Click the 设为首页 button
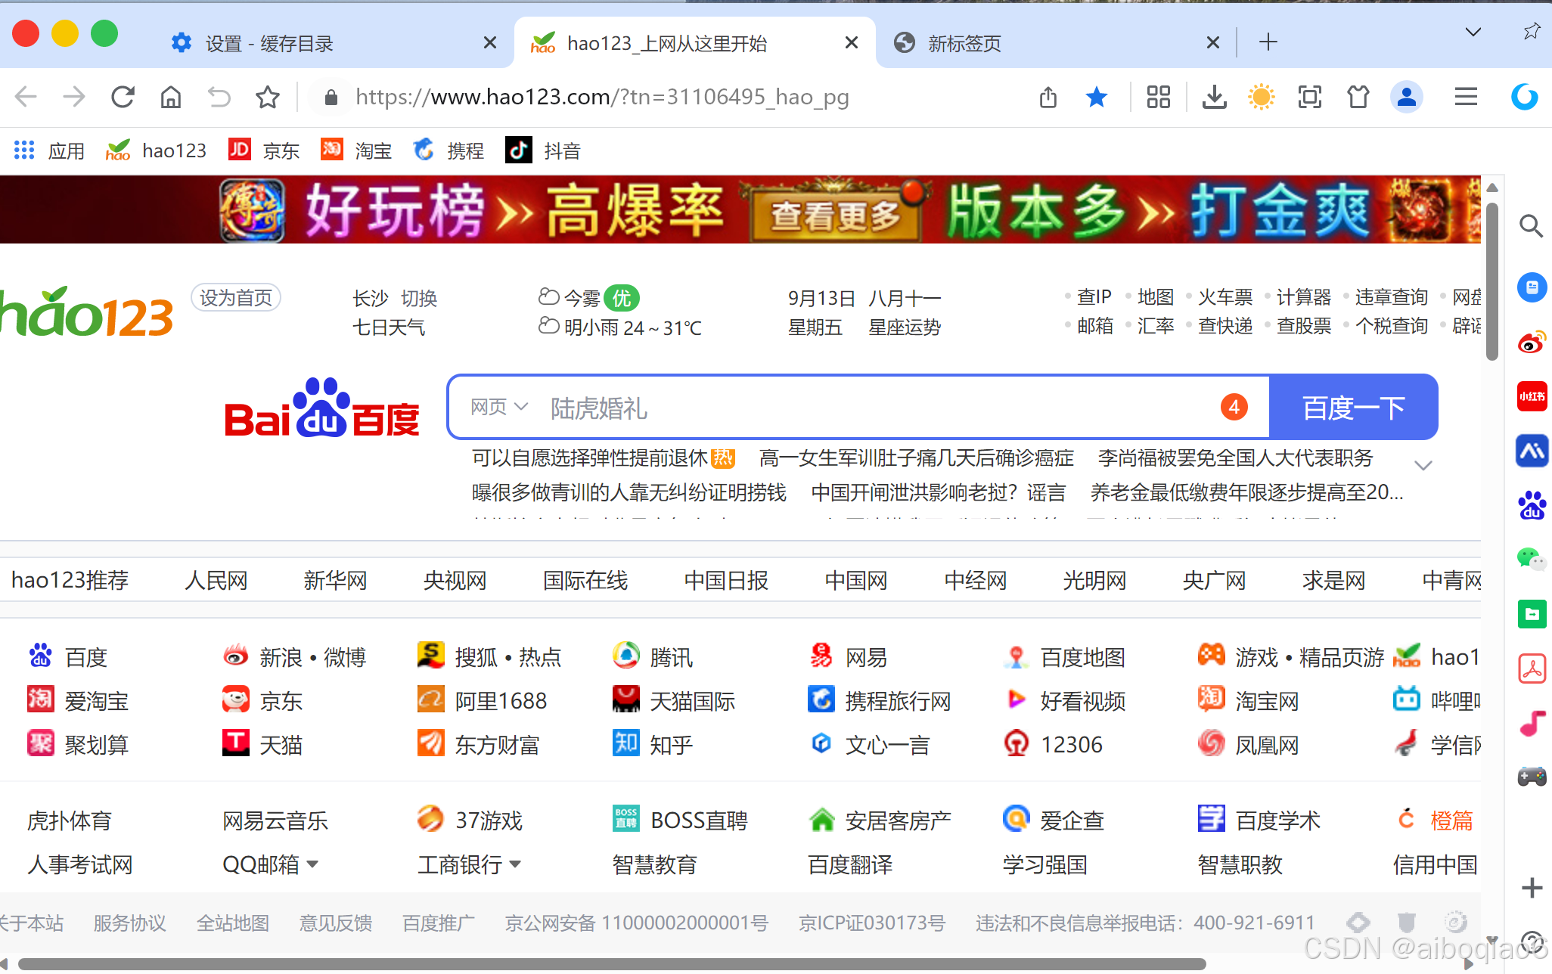 [x=236, y=298]
